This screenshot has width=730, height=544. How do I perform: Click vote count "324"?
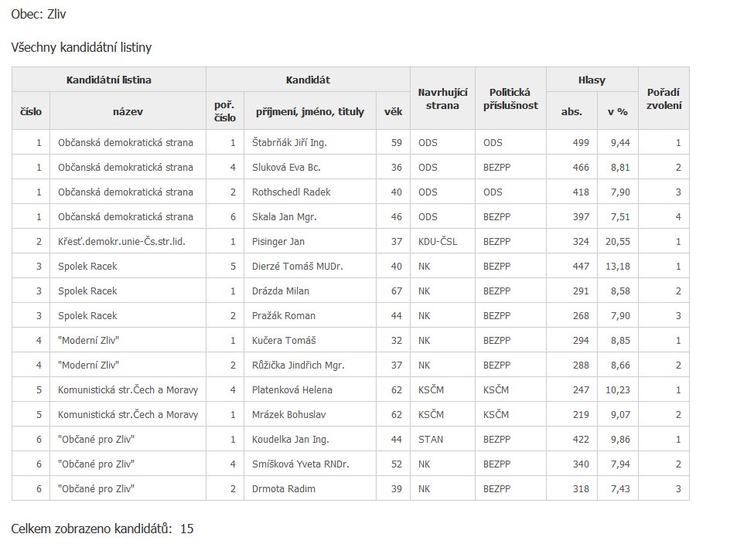(x=581, y=242)
